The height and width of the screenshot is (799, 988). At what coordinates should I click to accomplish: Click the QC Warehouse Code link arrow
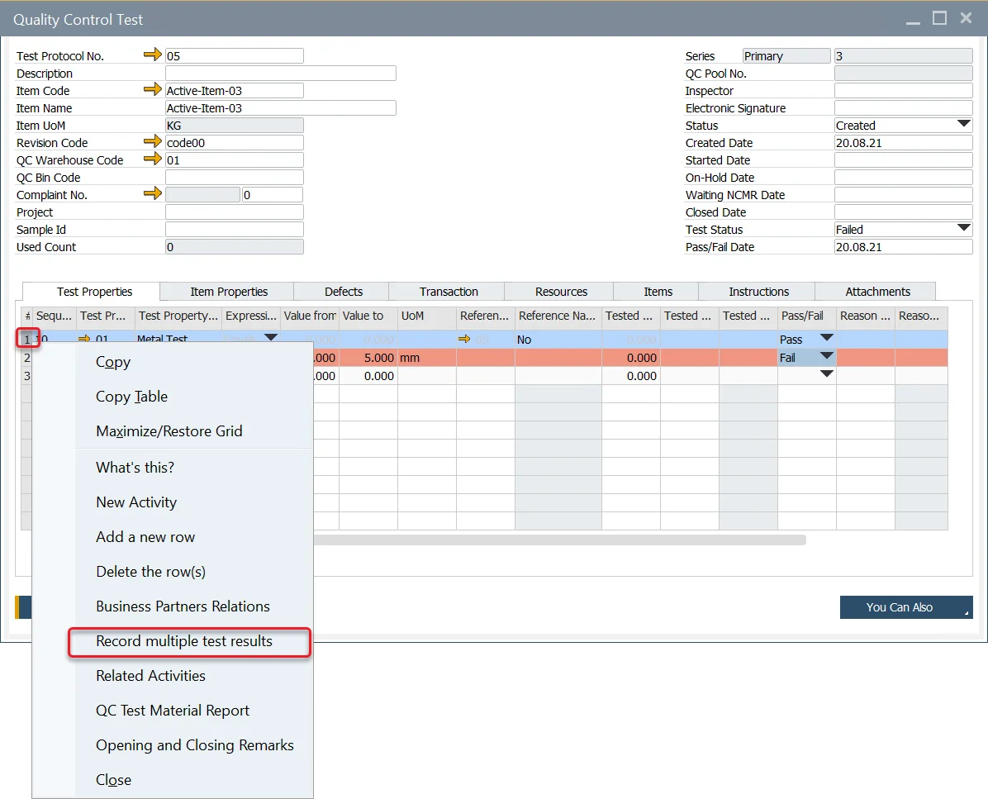153,159
